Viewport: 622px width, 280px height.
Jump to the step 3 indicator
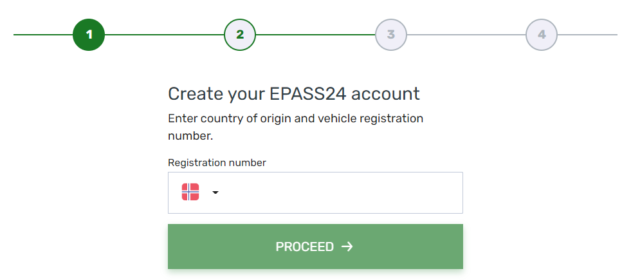pos(390,35)
